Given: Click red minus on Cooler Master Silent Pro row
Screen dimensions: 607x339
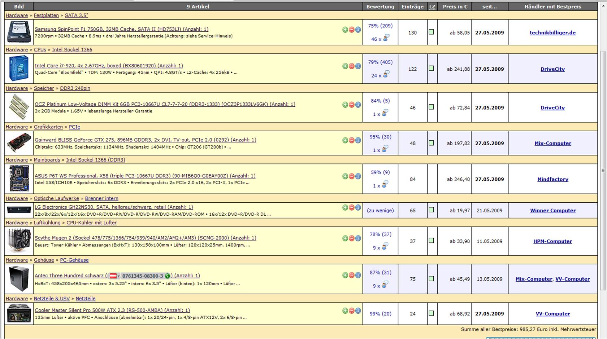Looking at the screenshot, I should (x=352, y=311).
